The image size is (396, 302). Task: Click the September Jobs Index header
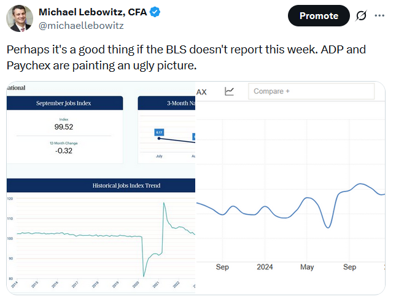pyautogui.click(x=64, y=103)
